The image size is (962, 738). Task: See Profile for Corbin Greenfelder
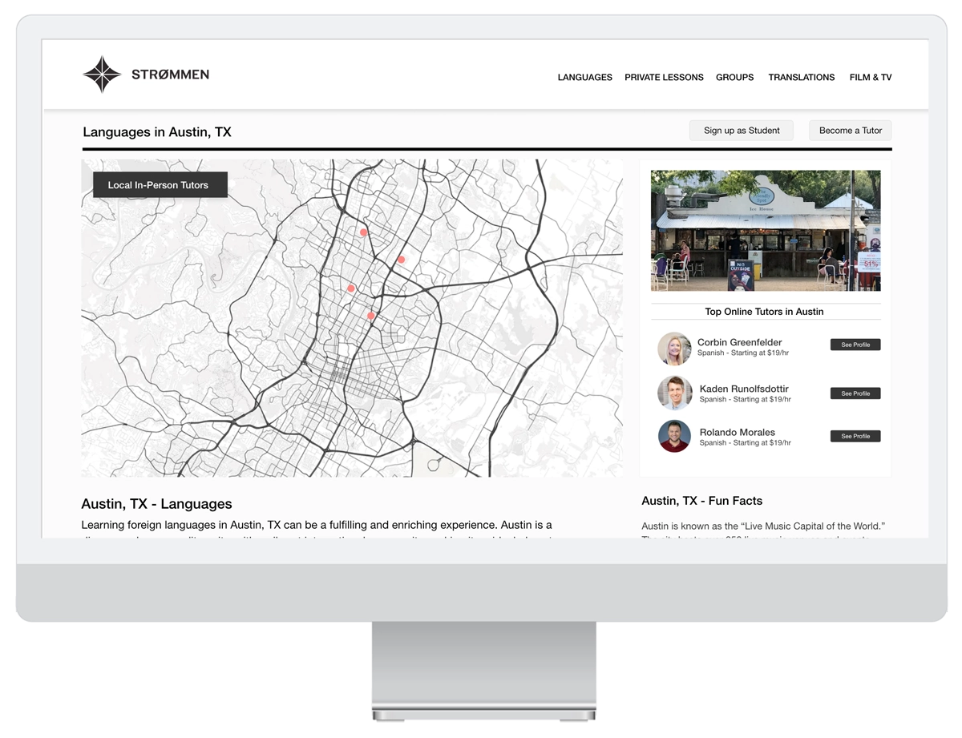[855, 345]
